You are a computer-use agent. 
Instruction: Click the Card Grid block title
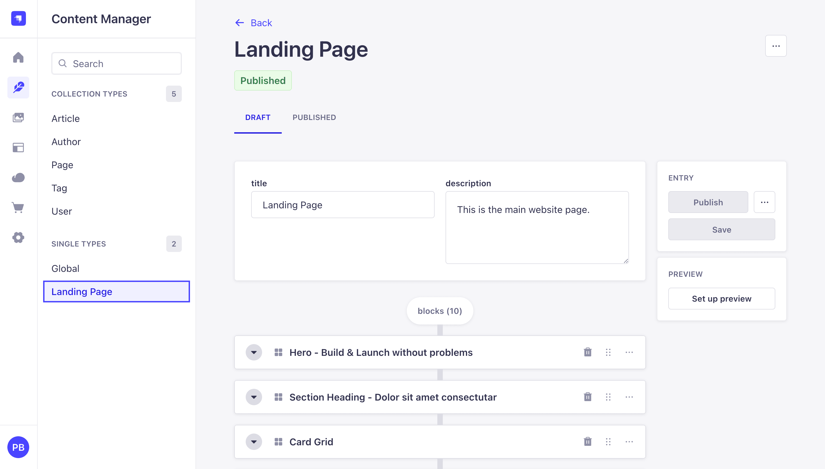pyautogui.click(x=311, y=442)
